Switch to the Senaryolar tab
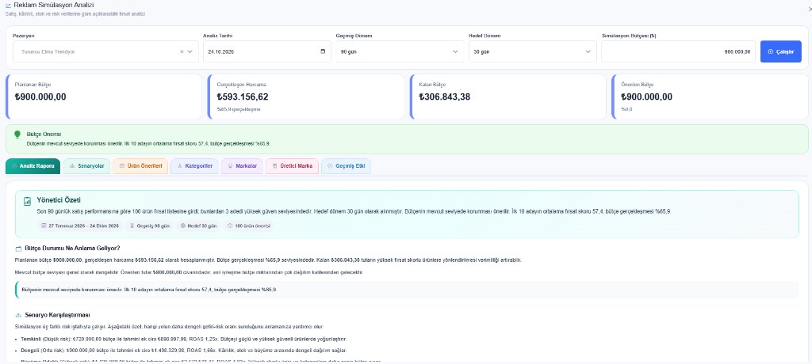The width and height of the screenshot is (812, 364). (x=86, y=166)
